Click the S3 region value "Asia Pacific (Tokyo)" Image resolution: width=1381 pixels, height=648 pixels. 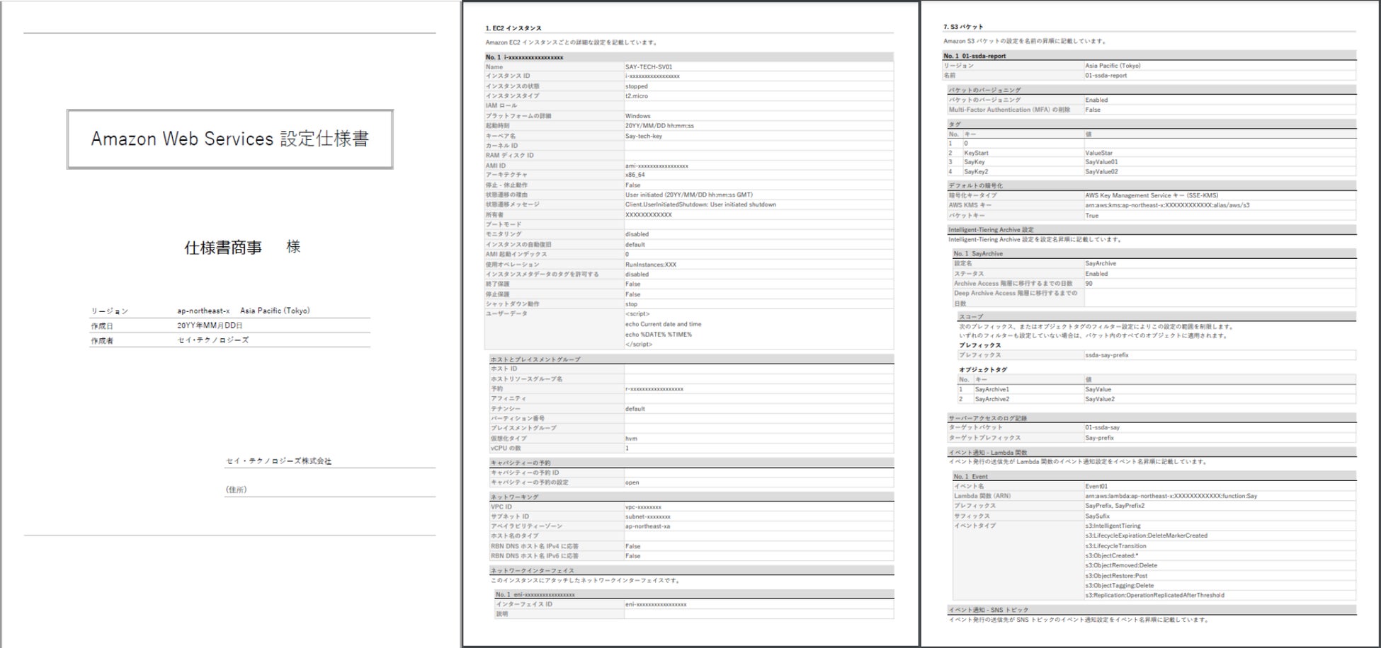tap(1113, 66)
